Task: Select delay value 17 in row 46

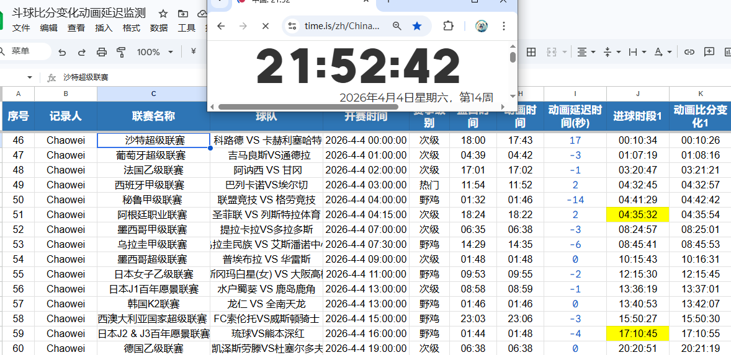Action: tap(575, 140)
